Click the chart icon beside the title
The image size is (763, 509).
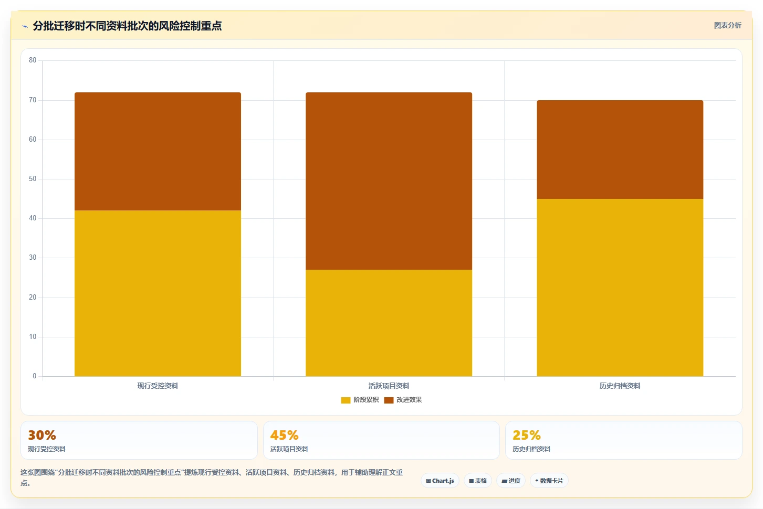tap(25, 26)
